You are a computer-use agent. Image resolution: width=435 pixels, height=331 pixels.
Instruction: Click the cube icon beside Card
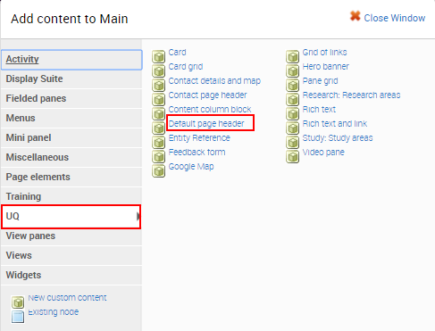tap(158, 56)
